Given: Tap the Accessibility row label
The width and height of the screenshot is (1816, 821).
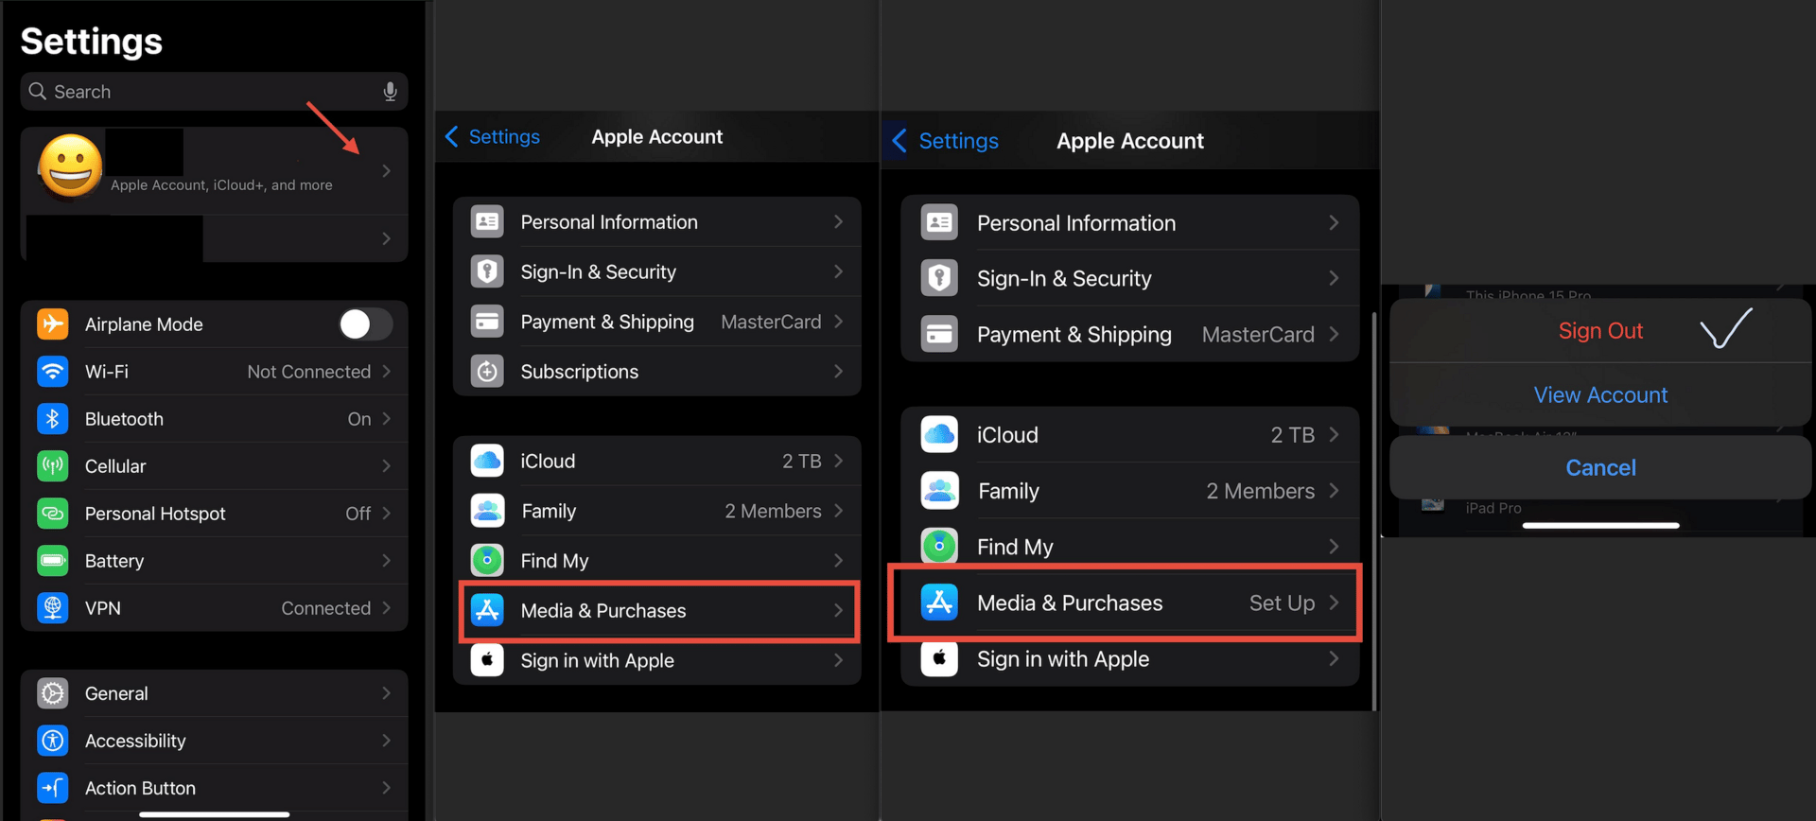Looking at the screenshot, I should click(135, 741).
